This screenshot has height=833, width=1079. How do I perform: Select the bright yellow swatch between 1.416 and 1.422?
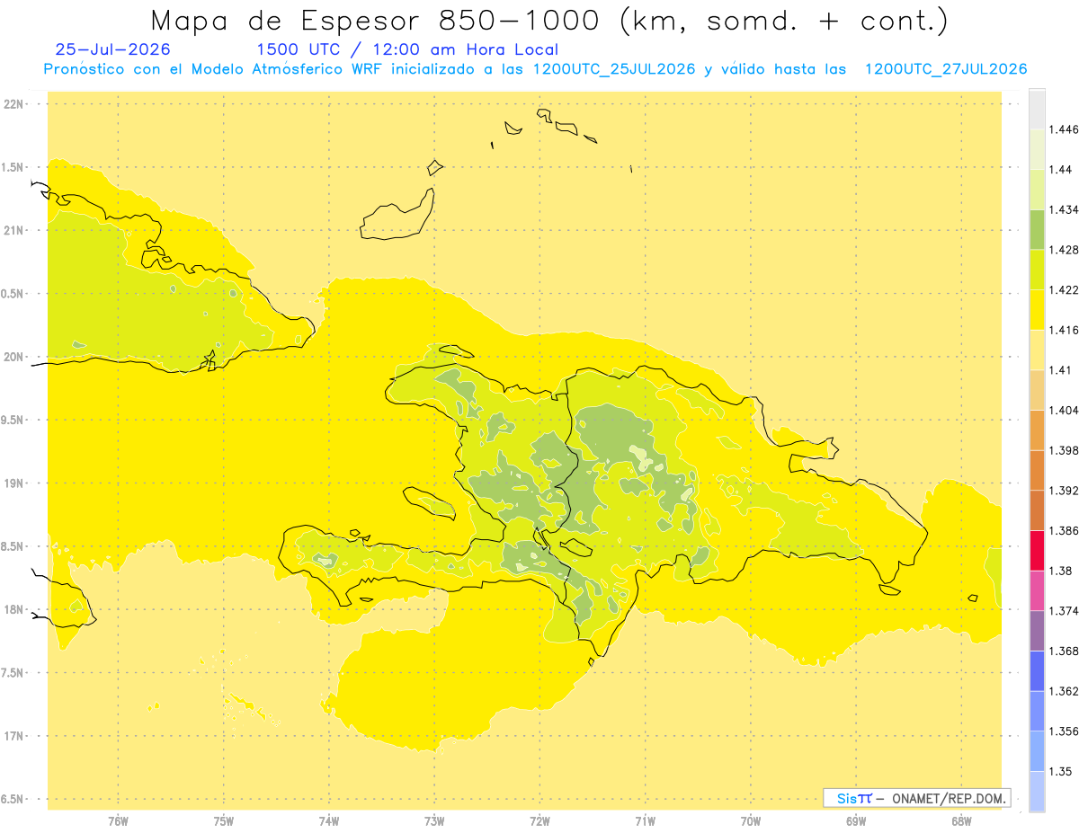(x=1037, y=310)
